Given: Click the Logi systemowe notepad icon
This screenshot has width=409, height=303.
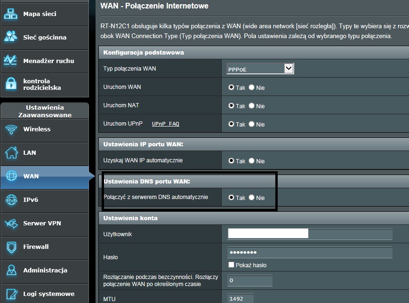Looking at the screenshot, I should 12,294.
